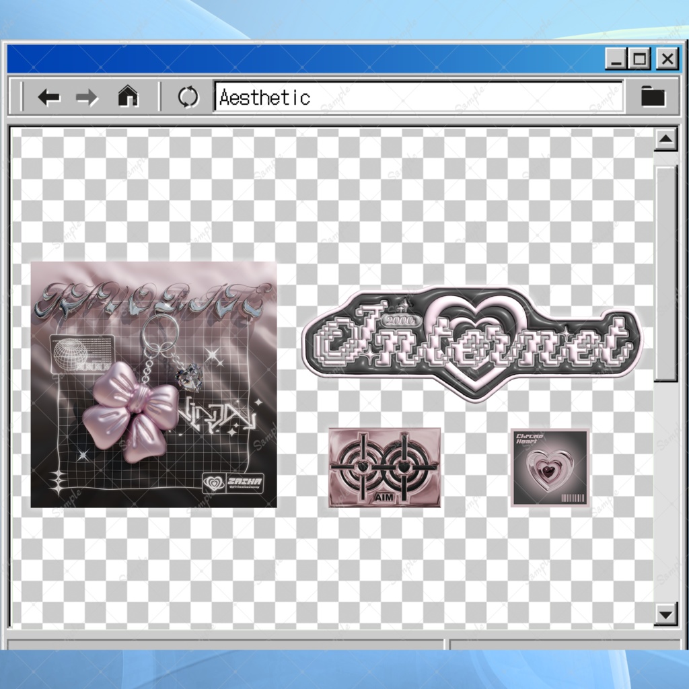Close the retro browser window

coord(667,59)
